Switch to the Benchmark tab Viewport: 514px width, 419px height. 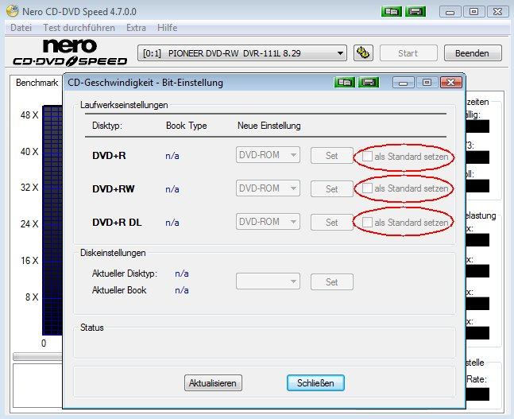pyautogui.click(x=37, y=83)
